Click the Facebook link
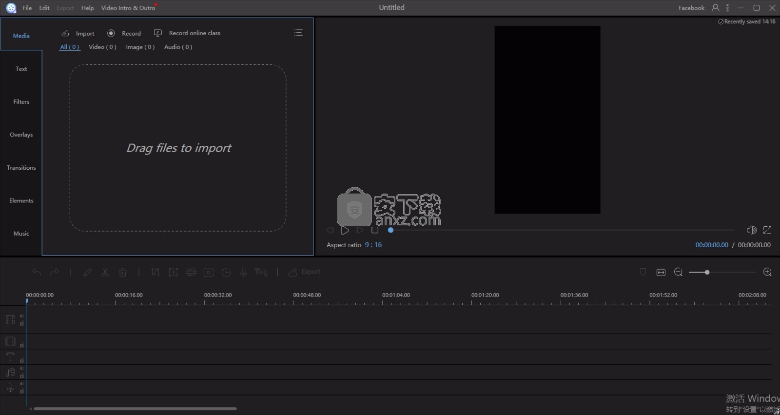 point(691,8)
